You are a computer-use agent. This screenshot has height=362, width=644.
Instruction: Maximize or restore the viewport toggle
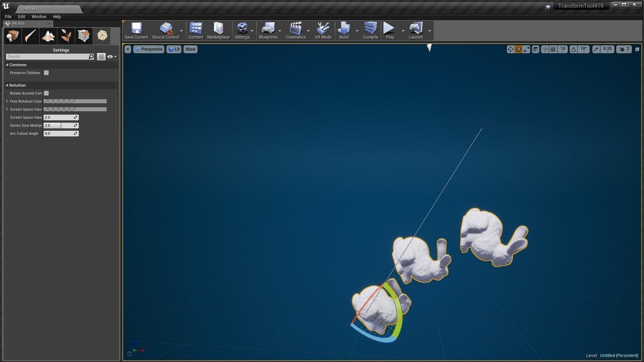tap(637, 49)
